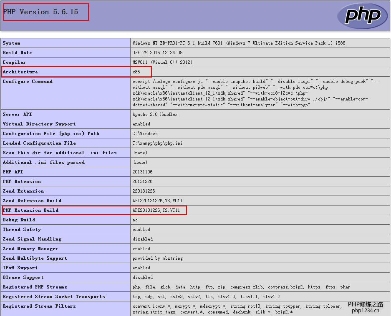Click the Zend Multibyte Support label
The width and height of the screenshot is (391, 316).
(35, 258)
